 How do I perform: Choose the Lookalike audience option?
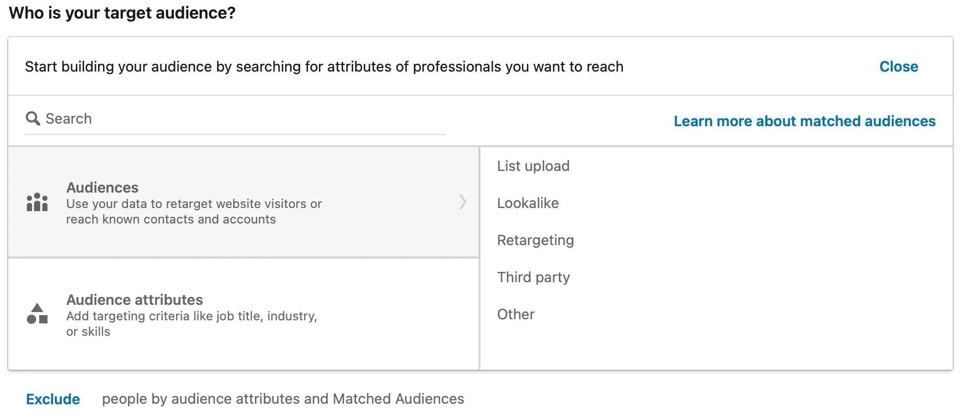pos(527,203)
